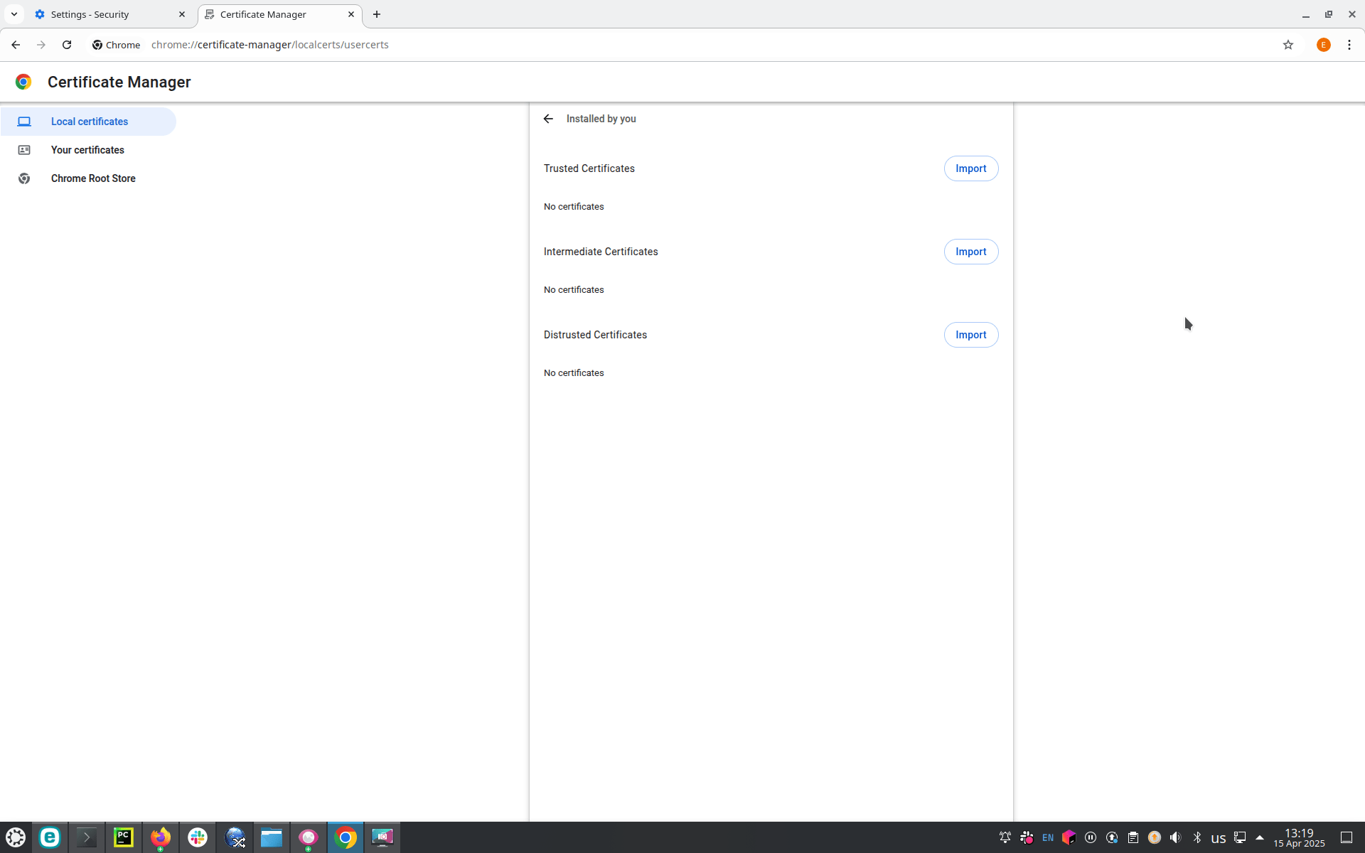The height and width of the screenshot is (853, 1365).
Task: Open volume control in system tray
Action: (x=1176, y=837)
